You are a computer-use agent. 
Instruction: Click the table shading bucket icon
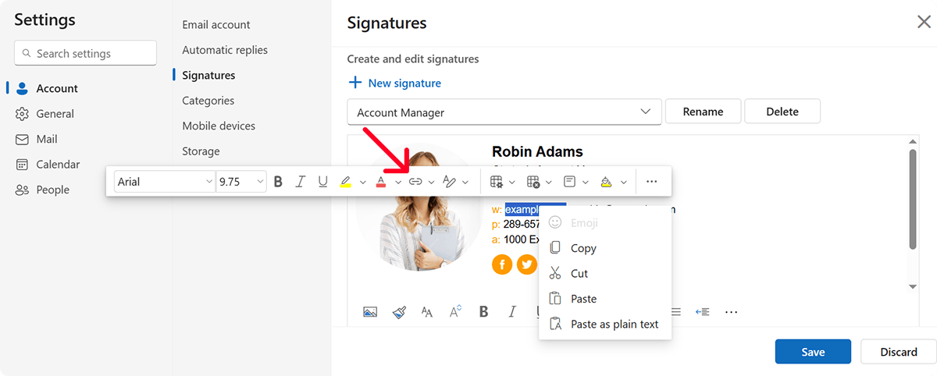click(x=607, y=182)
